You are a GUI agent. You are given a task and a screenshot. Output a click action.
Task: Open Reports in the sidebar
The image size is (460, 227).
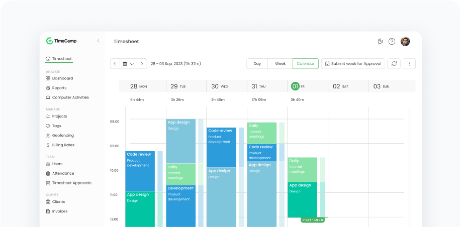tap(59, 88)
